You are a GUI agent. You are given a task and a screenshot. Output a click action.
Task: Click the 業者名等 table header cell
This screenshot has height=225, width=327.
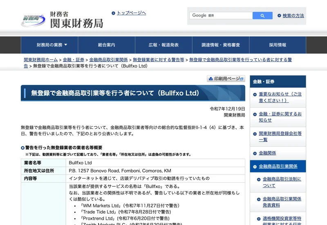(x=43, y=163)
